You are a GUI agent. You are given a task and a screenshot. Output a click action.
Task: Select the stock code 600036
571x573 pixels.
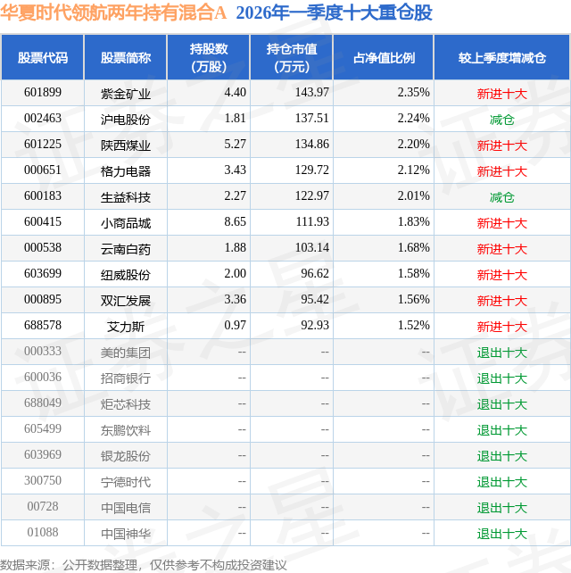pyautogui.click(x=43, y=378)
